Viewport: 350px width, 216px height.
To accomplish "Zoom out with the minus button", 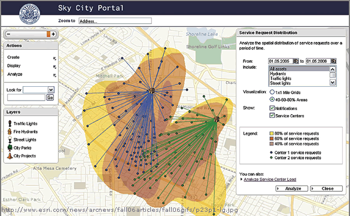I will pos(8,34).
